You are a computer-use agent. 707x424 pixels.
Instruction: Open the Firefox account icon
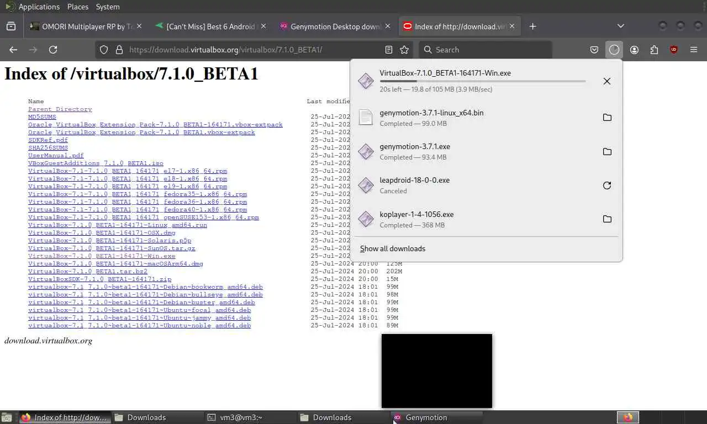(634, 50)
